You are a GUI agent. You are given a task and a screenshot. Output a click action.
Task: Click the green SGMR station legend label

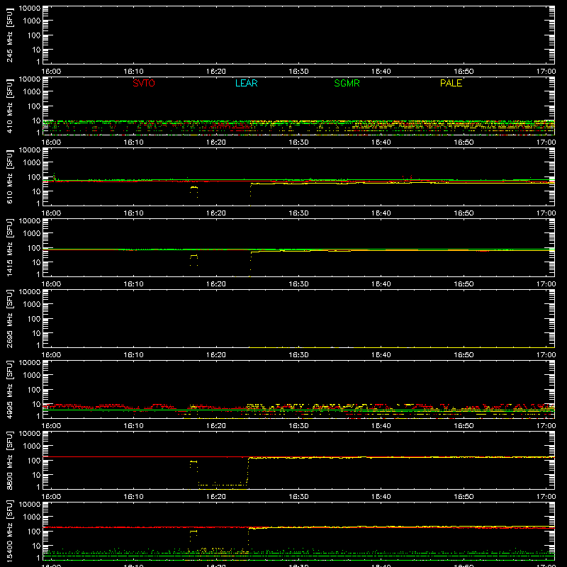click(347, 83)
